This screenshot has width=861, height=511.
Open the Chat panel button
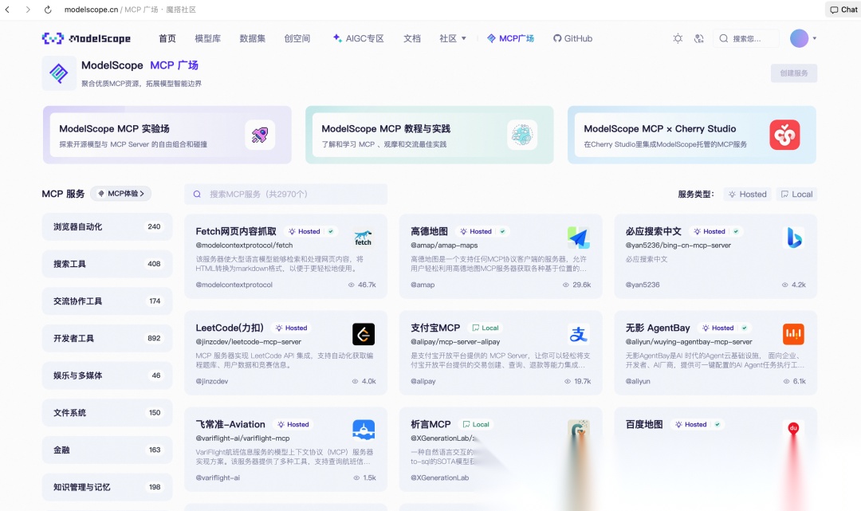843,10
